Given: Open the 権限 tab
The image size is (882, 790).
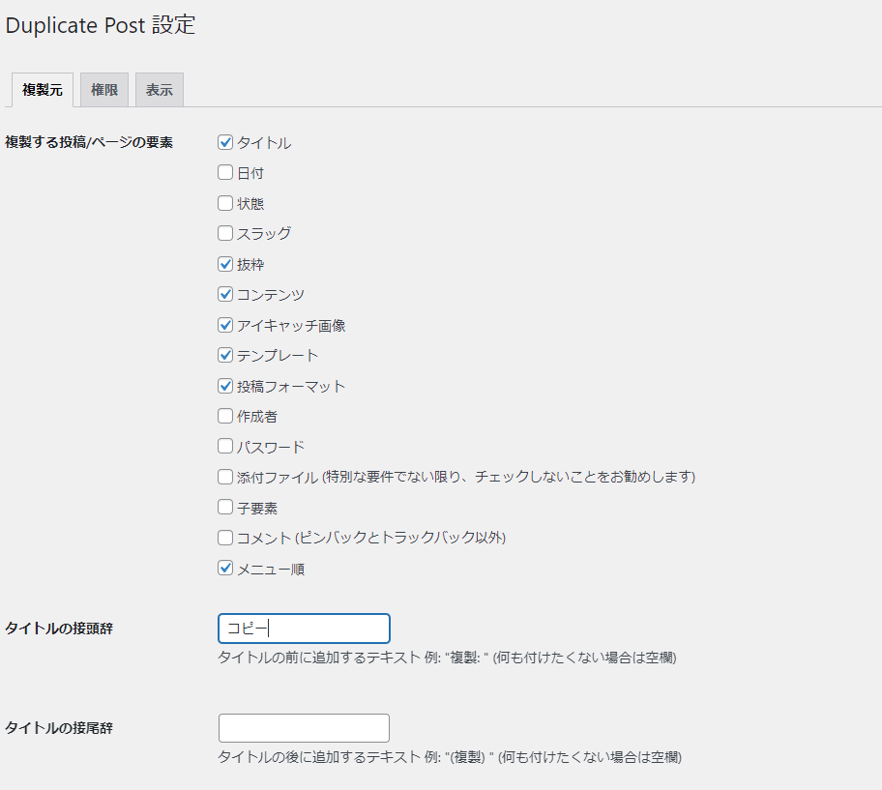Looking at the screenshot, I should pyautogui.click(x=104, y=90).
